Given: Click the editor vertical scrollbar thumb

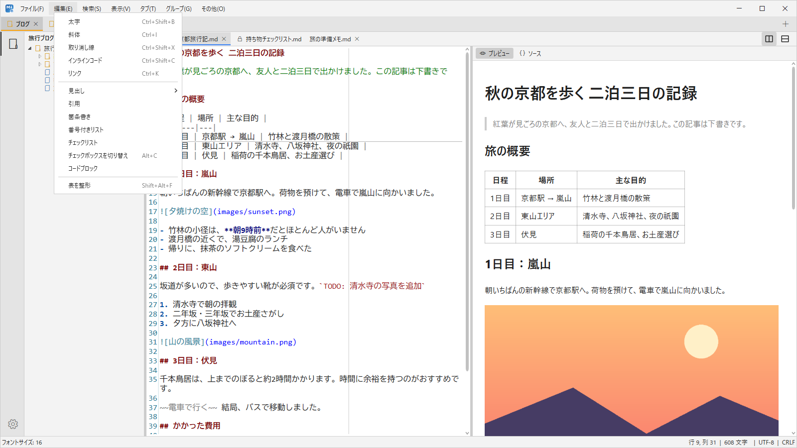Looking at the screenshot, I should coord(467,212).
